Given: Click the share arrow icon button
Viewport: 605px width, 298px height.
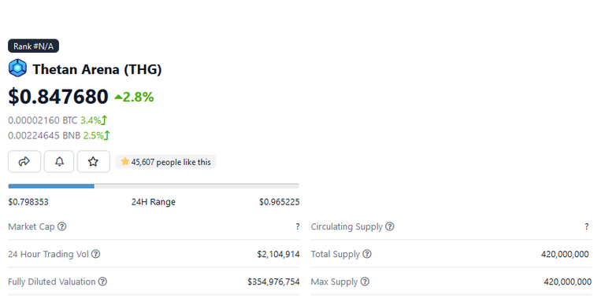Looking at the screenshot, I should 24,162.
